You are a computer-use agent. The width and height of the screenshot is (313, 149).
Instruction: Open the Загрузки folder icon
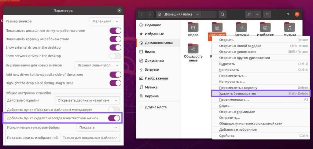(x=241, y=27)
